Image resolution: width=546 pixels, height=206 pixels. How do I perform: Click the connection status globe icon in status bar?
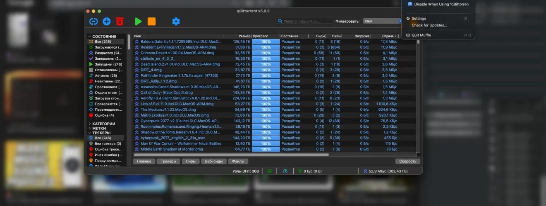point(270,171)
